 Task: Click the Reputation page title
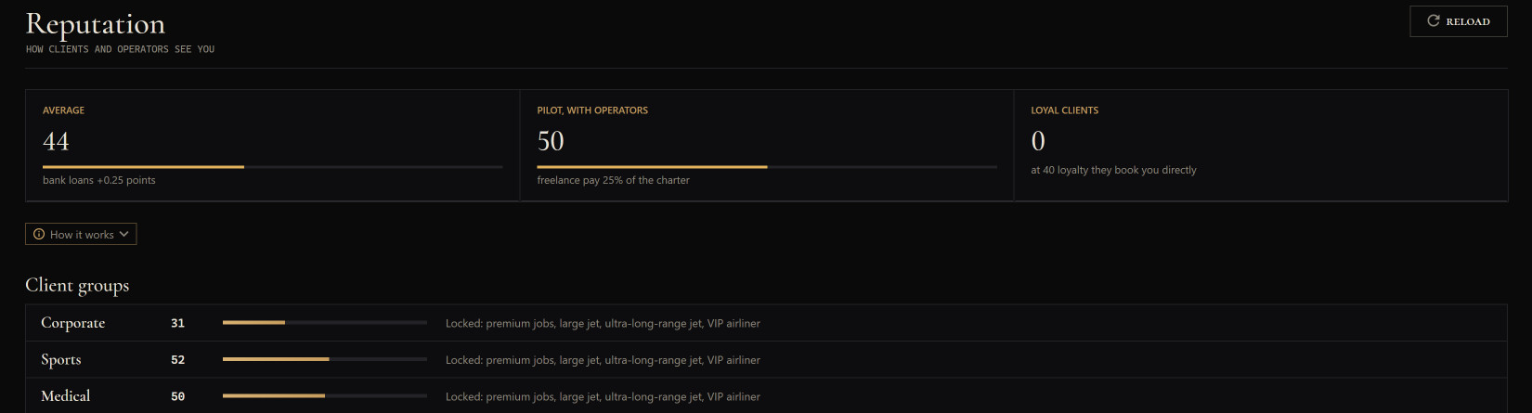tap(95, 23)
